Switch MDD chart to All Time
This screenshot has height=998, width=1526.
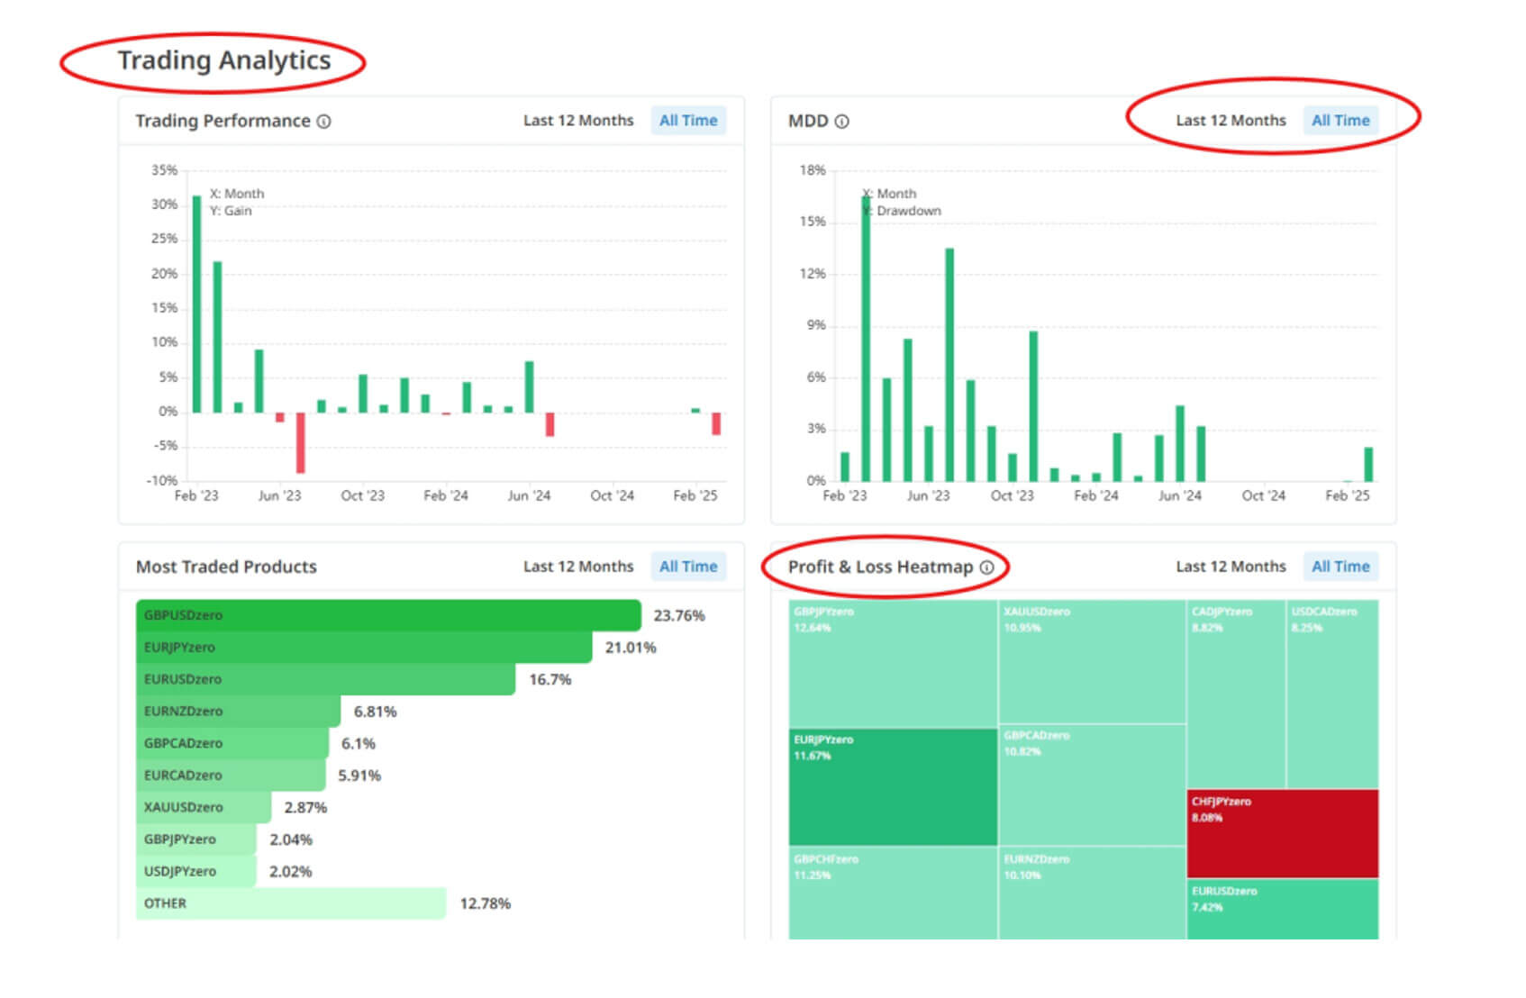click(x=1340, y=121)
